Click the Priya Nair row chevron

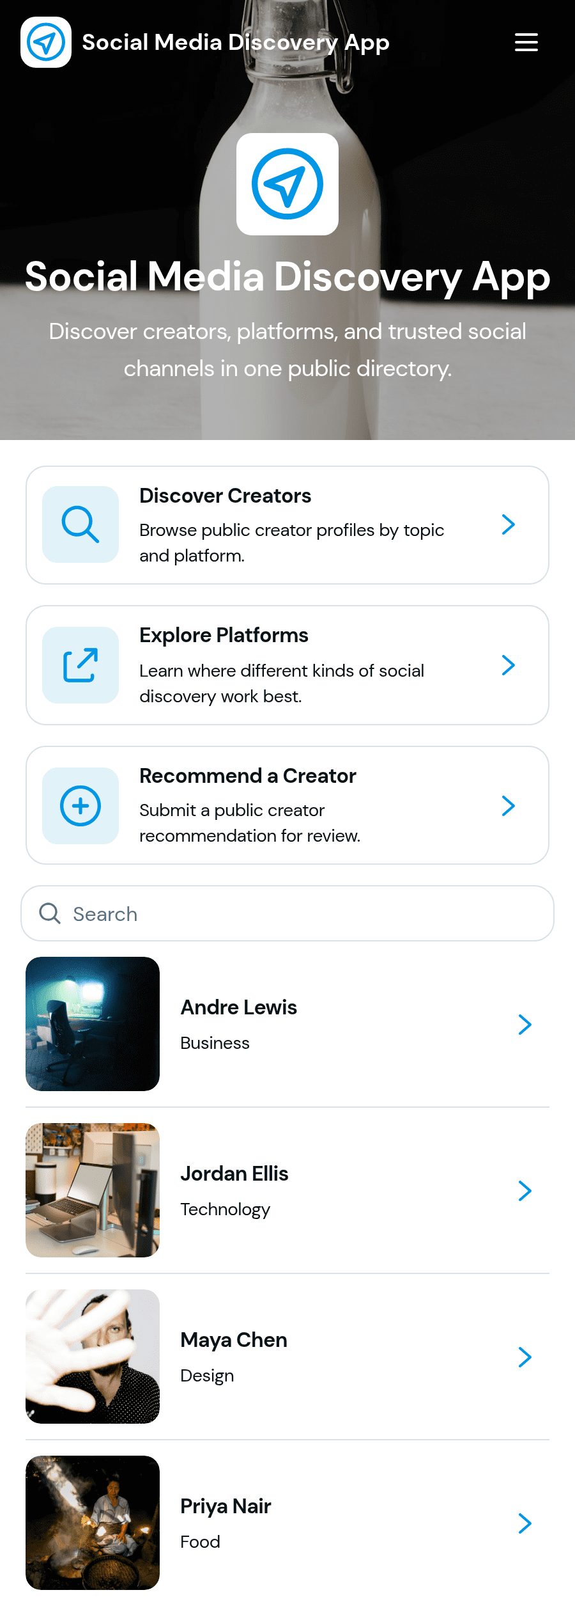pos(525,1523)
